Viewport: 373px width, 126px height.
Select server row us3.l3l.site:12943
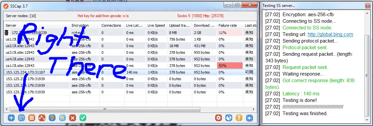(130, 52)
